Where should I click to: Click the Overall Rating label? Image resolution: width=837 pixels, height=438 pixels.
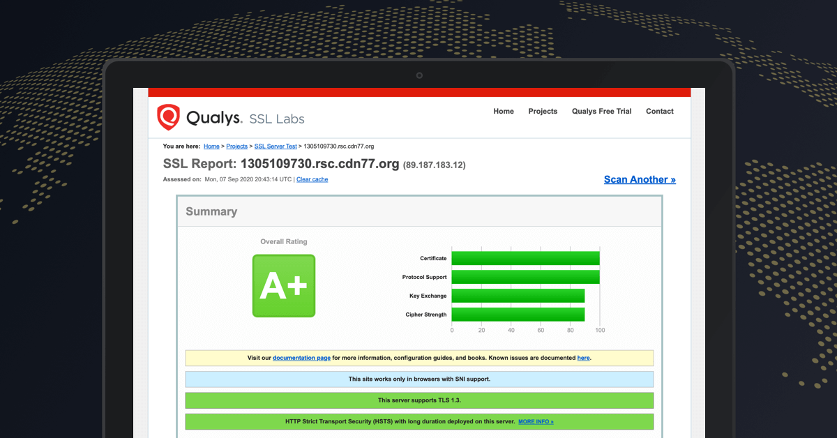pyautogui.click(x=284, y=242)
